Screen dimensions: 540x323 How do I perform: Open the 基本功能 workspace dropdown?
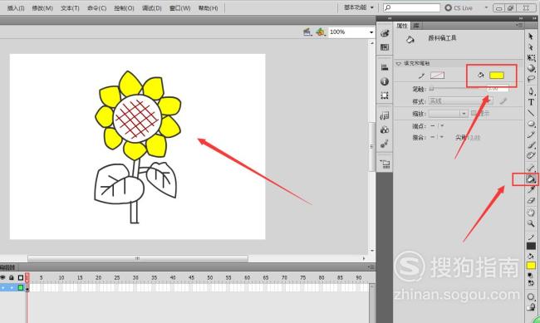[359, 7]
